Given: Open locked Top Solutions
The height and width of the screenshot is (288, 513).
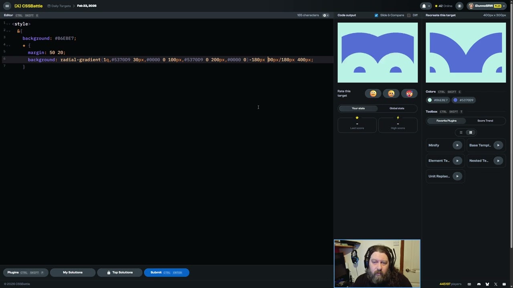Looking at the screenshot, I should (119, 272).
